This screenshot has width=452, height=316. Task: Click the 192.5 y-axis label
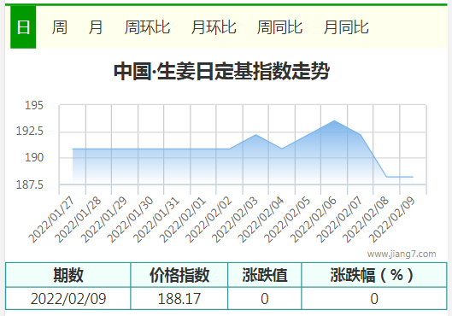click(29, 131)
